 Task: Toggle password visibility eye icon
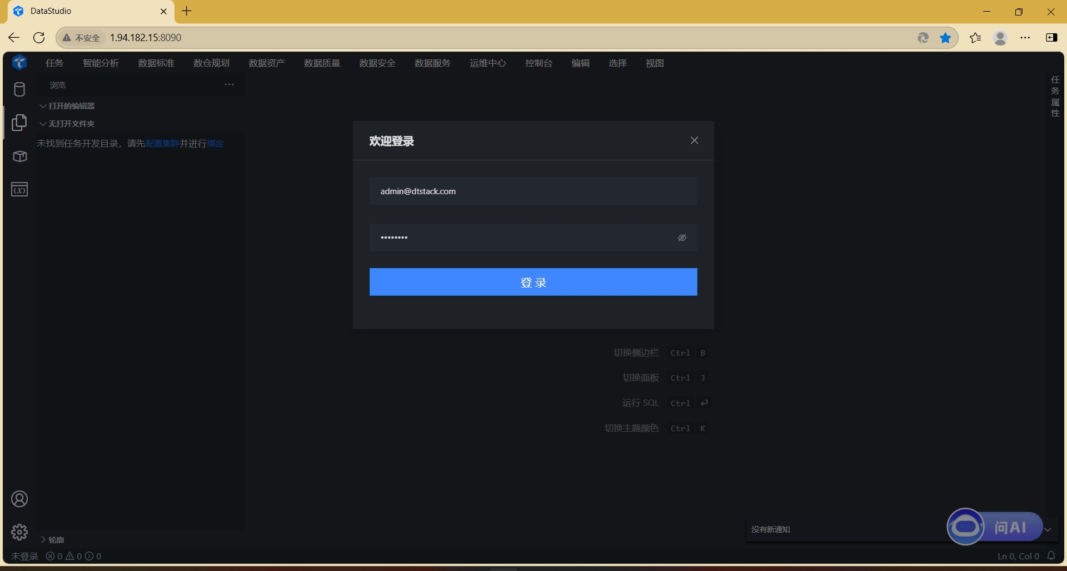682,238
